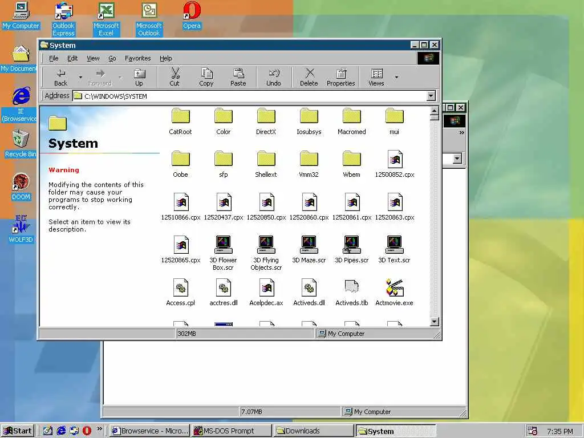Open the Start menu
This screenshot has width=584, height=438.
click(18, 431)
